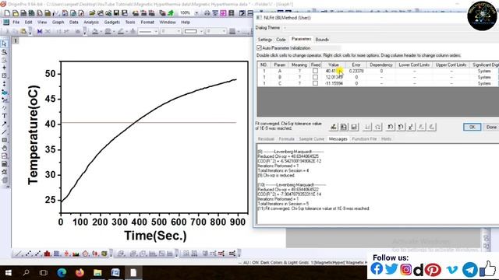Select the Zoom In magnifier tool
Viewport: 499px width, 280px height.
pos(4,52)
